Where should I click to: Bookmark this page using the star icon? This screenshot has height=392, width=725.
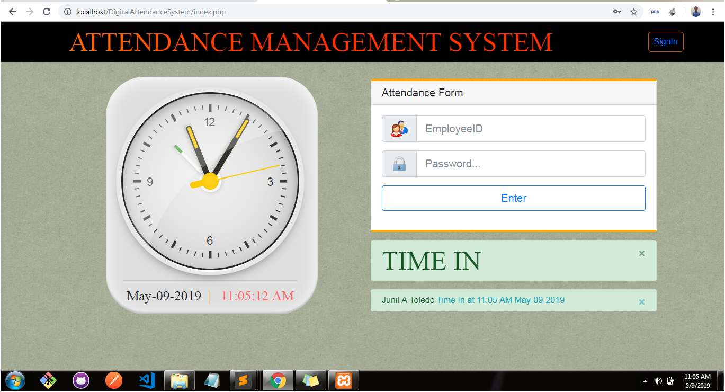tap(634, 11)
